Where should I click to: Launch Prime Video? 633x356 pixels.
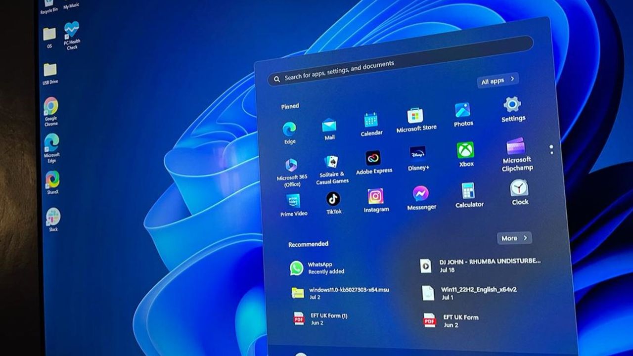click(294, 205)
